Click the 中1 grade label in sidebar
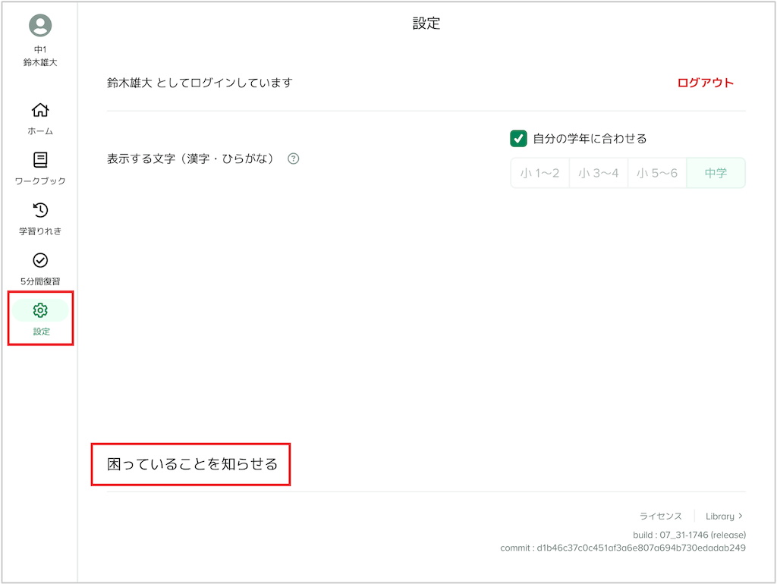This screenshot has width=777, height=584. coord(40,49)
